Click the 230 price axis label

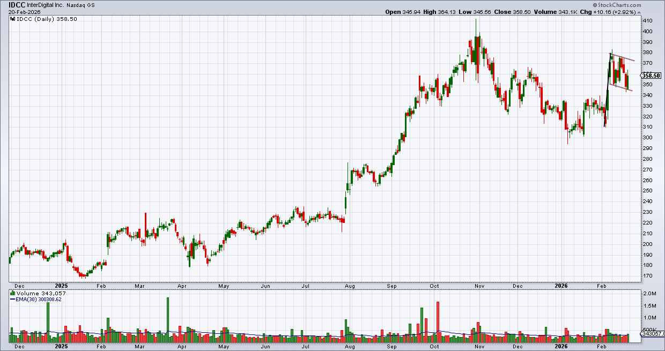pyautogui.click(x=647, y=212)
